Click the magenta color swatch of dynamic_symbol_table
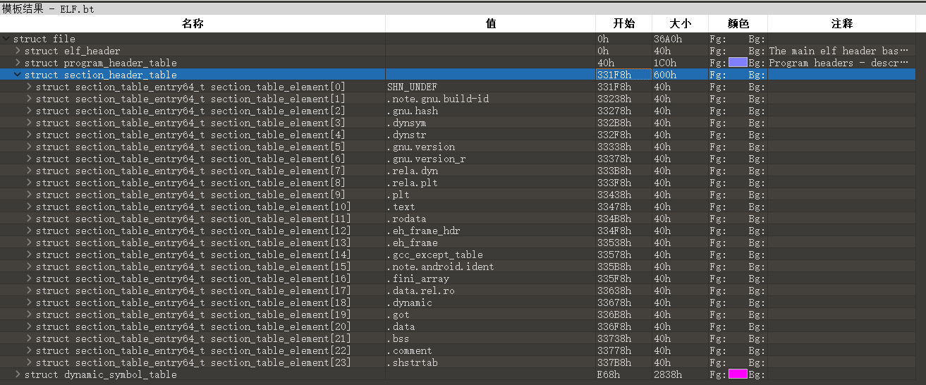 [738, 375]
